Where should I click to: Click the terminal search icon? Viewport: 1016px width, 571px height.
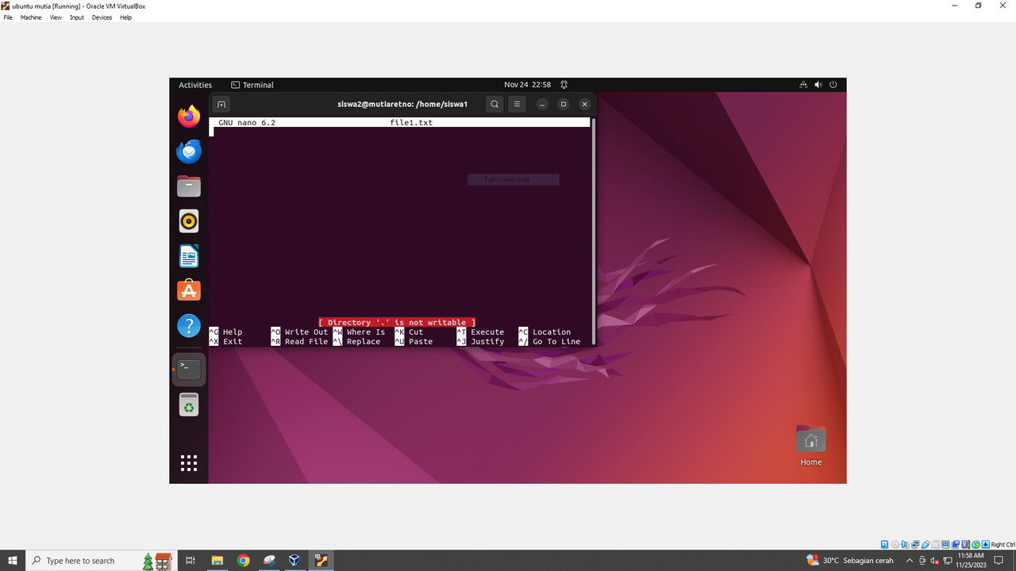pos(495,104)
